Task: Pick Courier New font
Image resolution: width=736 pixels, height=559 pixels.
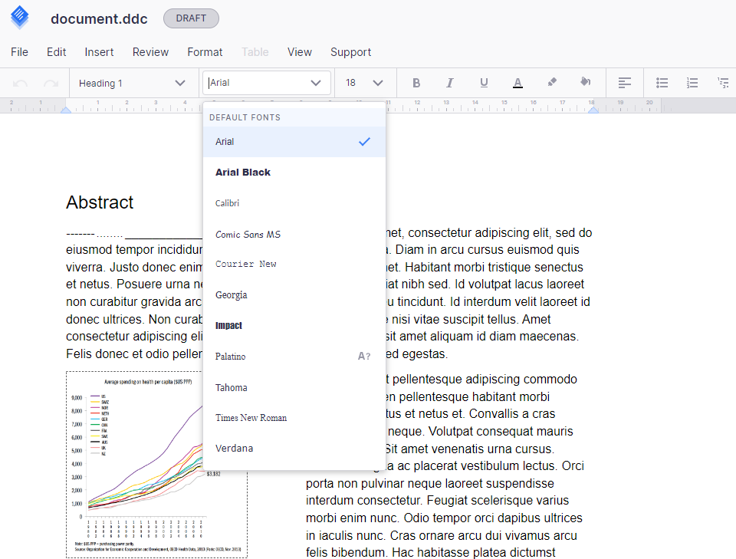Action: [x=294, y=265]
